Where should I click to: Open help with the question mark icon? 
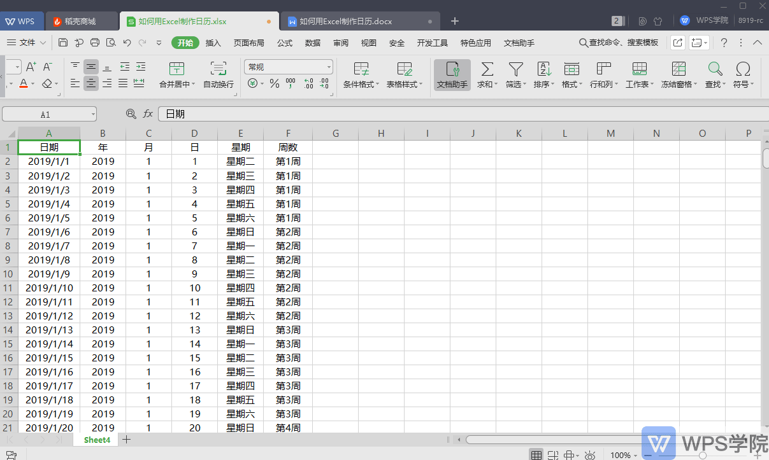coord(724,43)
